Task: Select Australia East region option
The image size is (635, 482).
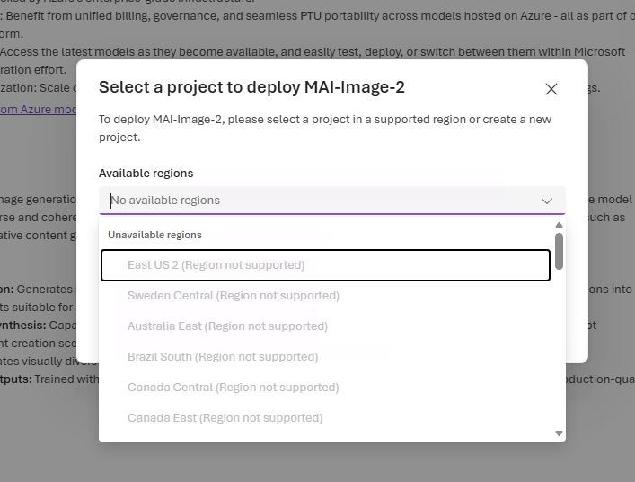Action: click(325, 326)
